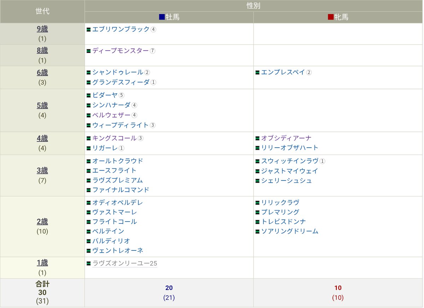Image resolution: width=424 pixels, height=308 pixels.
Task: Open horse オディオペルデレ
Action: tap(118, 203)
